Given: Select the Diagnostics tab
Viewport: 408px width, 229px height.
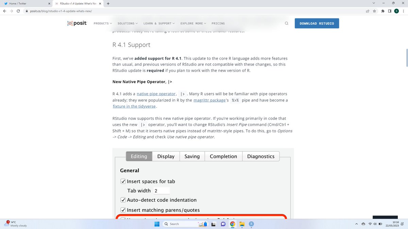Looking at the screenshot, I should point(261,156).
